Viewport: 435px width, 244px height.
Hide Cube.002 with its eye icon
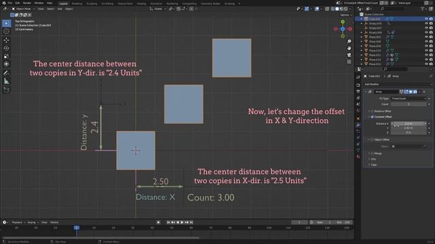pyautogui.click(x=426, y=19)
